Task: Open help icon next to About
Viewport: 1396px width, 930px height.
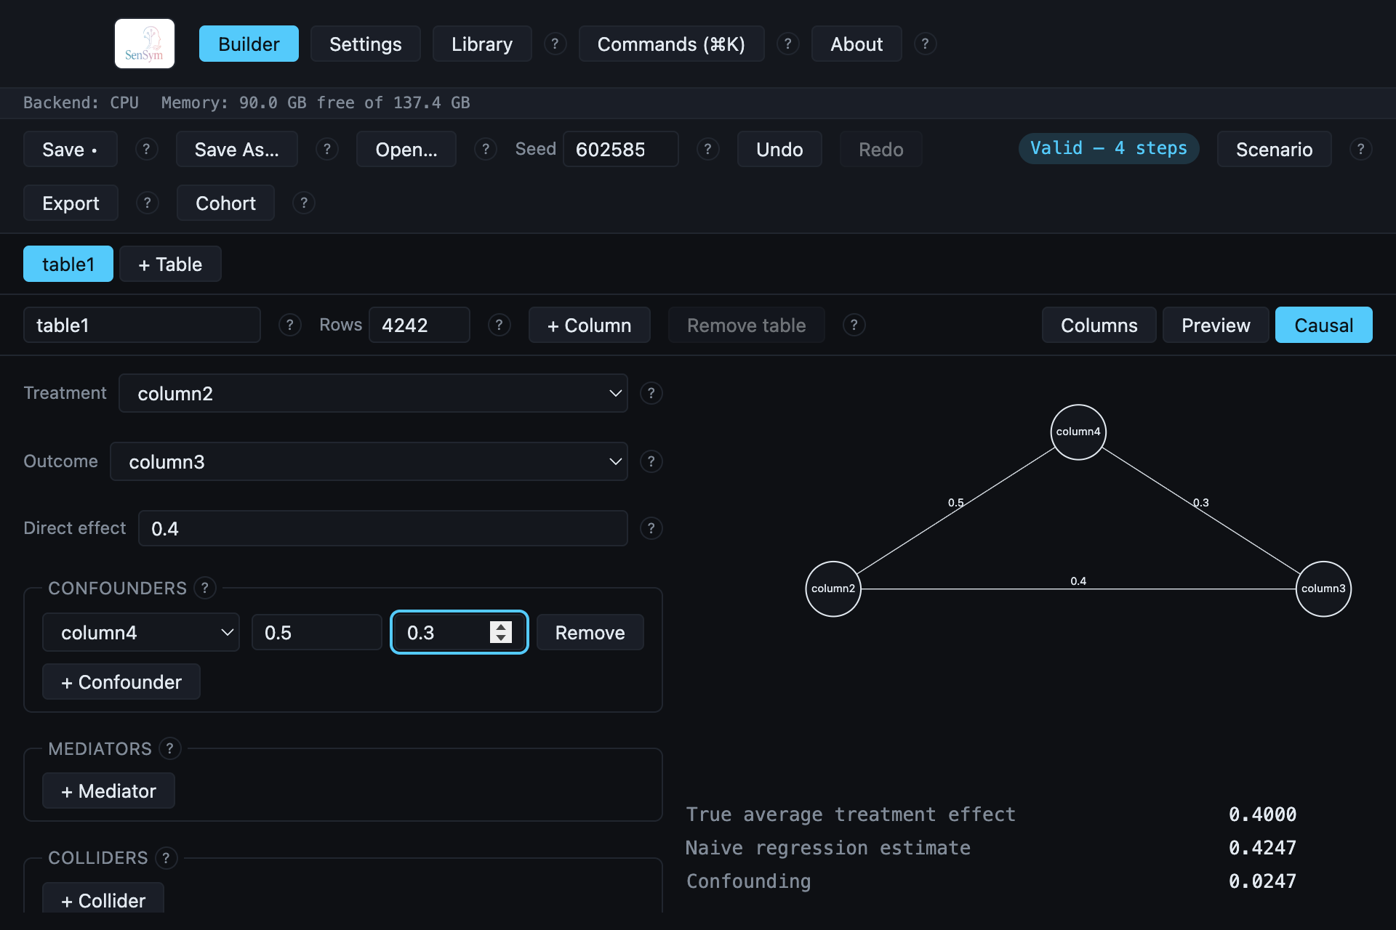Action: click(925, 44)
